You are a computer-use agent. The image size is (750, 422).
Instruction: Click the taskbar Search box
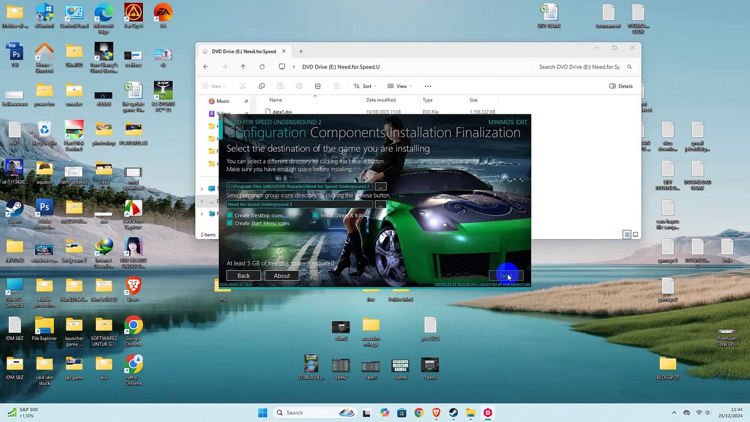point(315,413)
